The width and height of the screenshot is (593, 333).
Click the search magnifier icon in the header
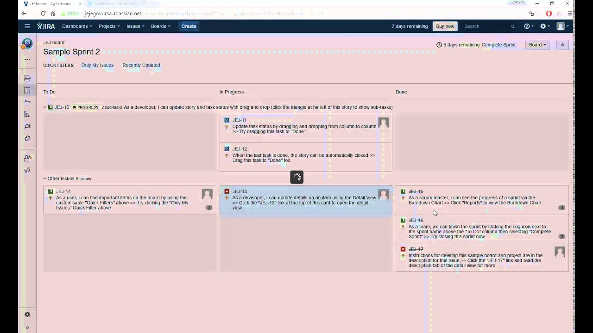pyautogui.click(x=512, y=26)
